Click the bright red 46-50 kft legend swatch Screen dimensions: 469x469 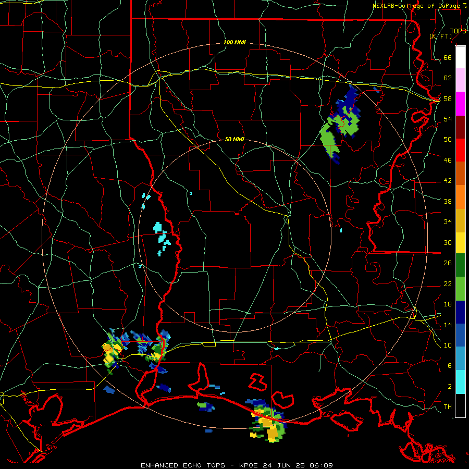[x=460, y=150]
